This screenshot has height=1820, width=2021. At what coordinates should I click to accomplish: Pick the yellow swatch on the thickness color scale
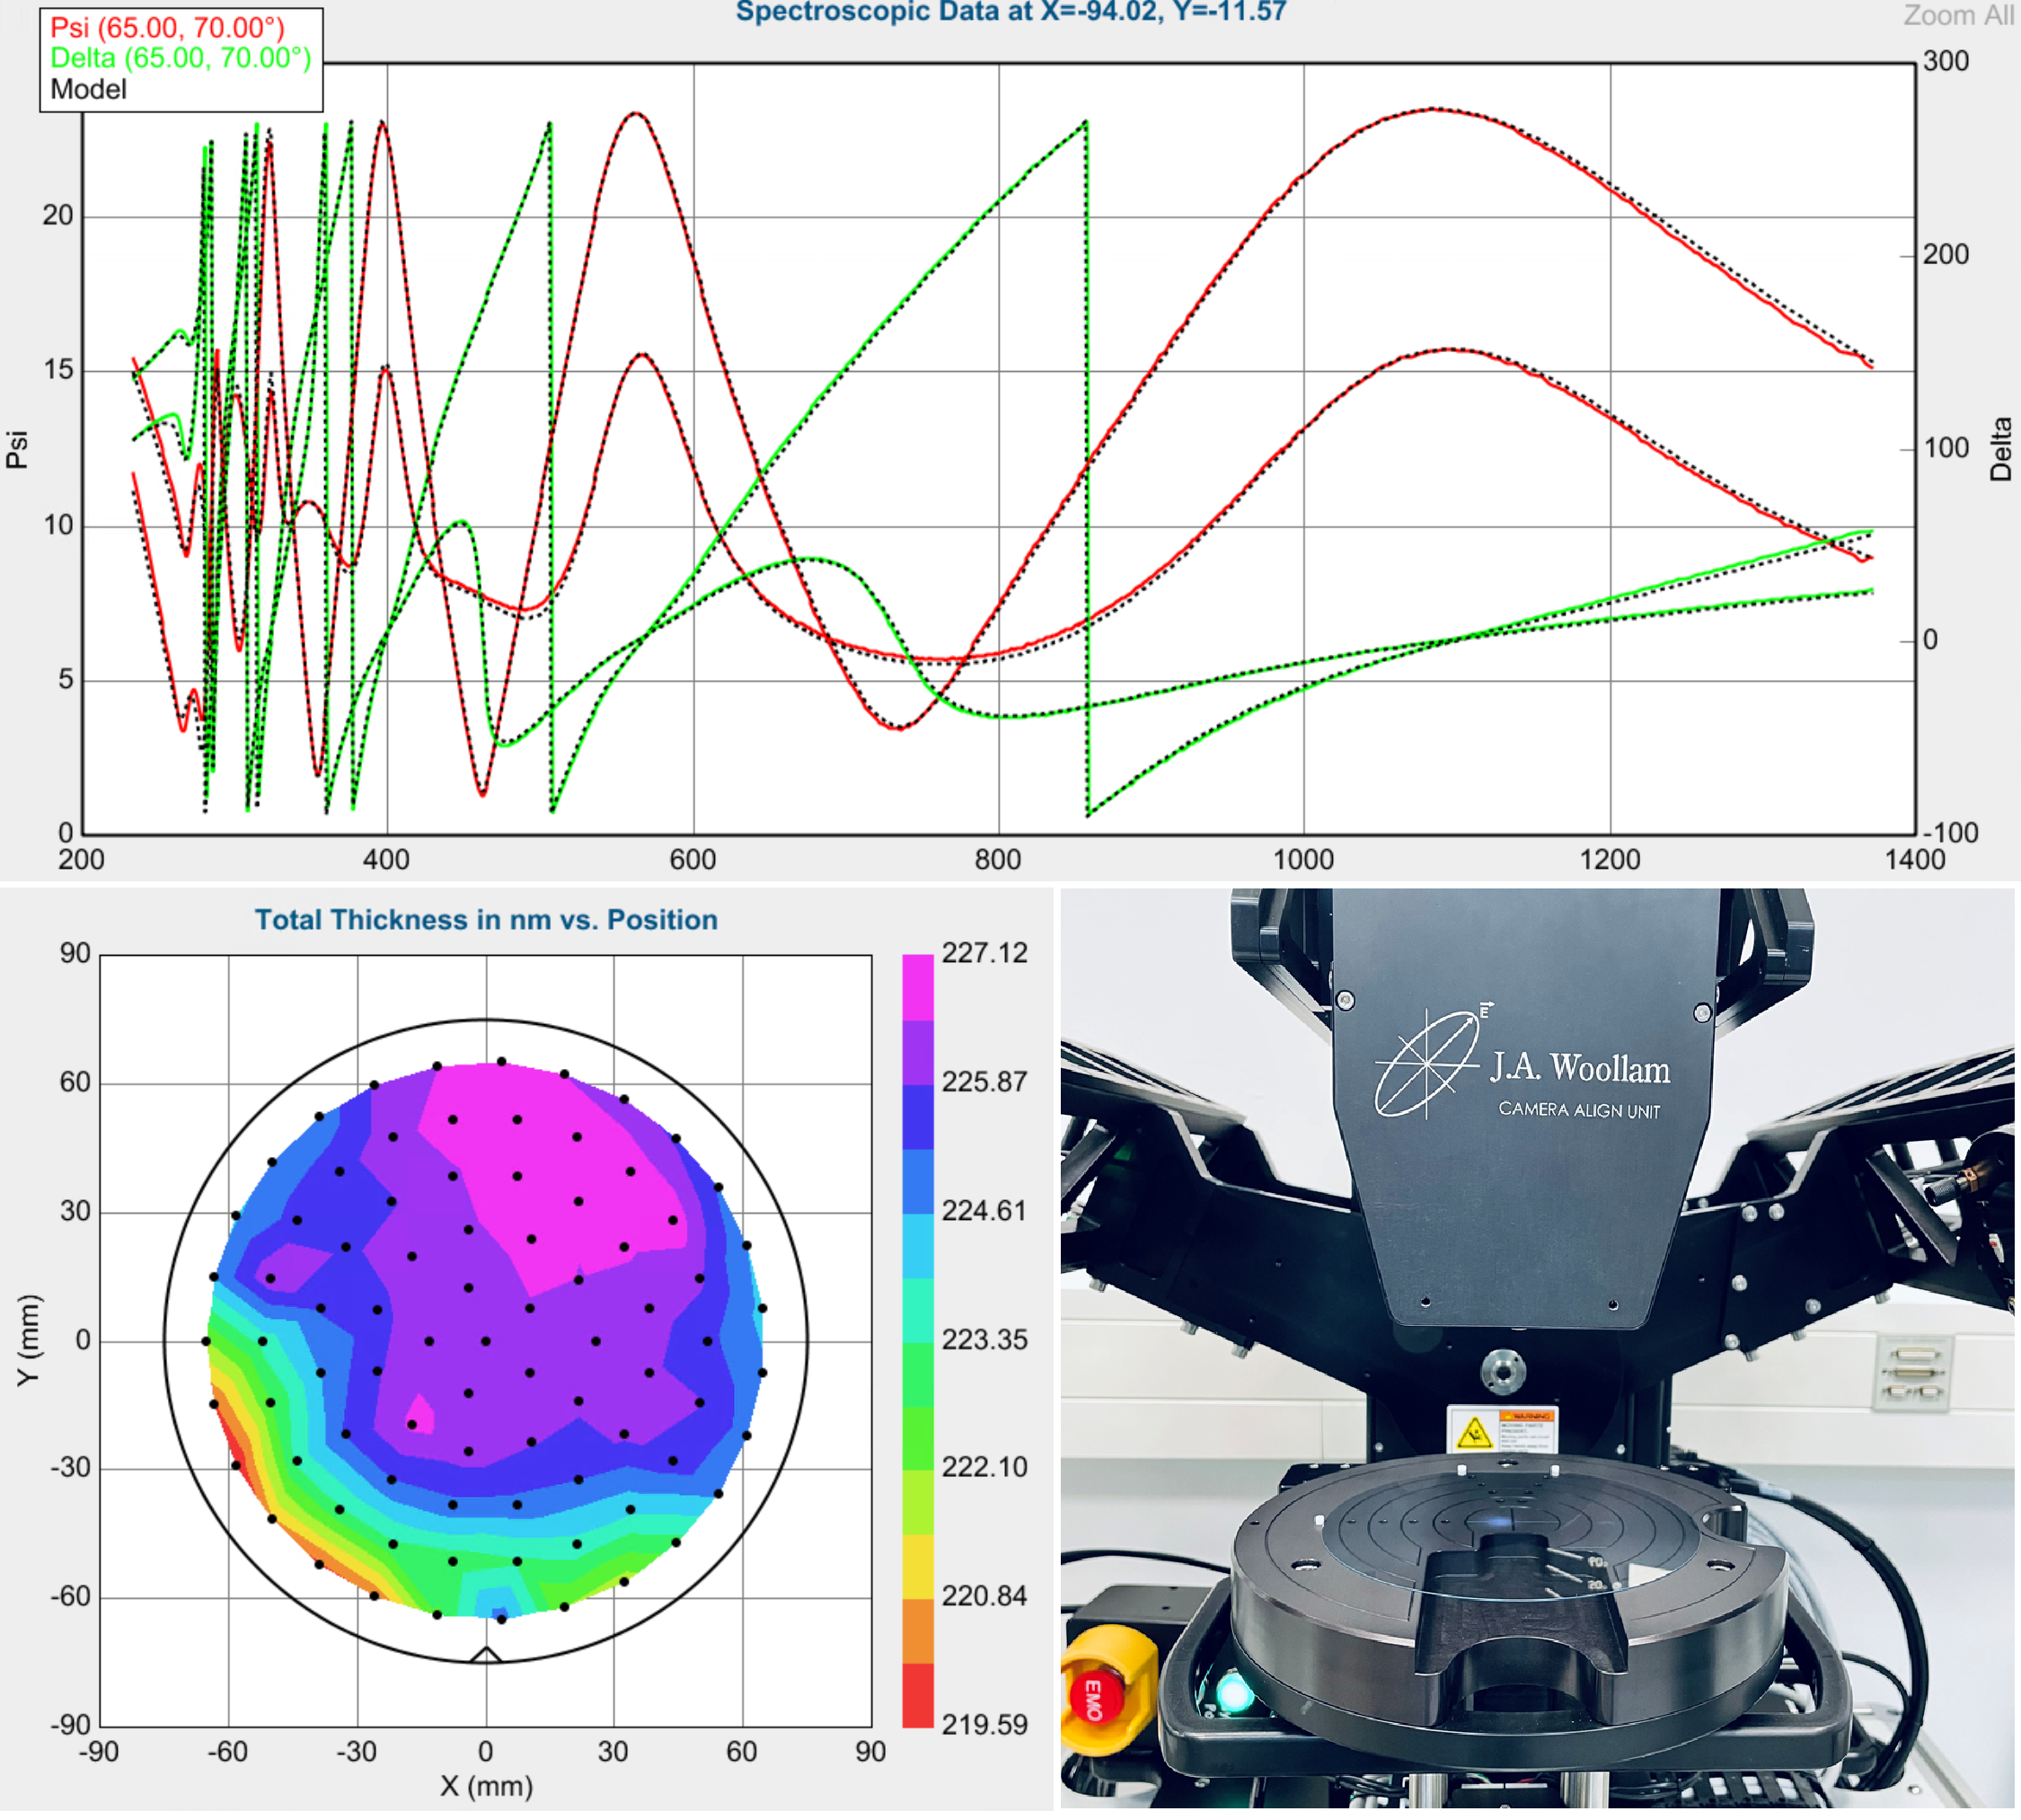[917, 1566]
